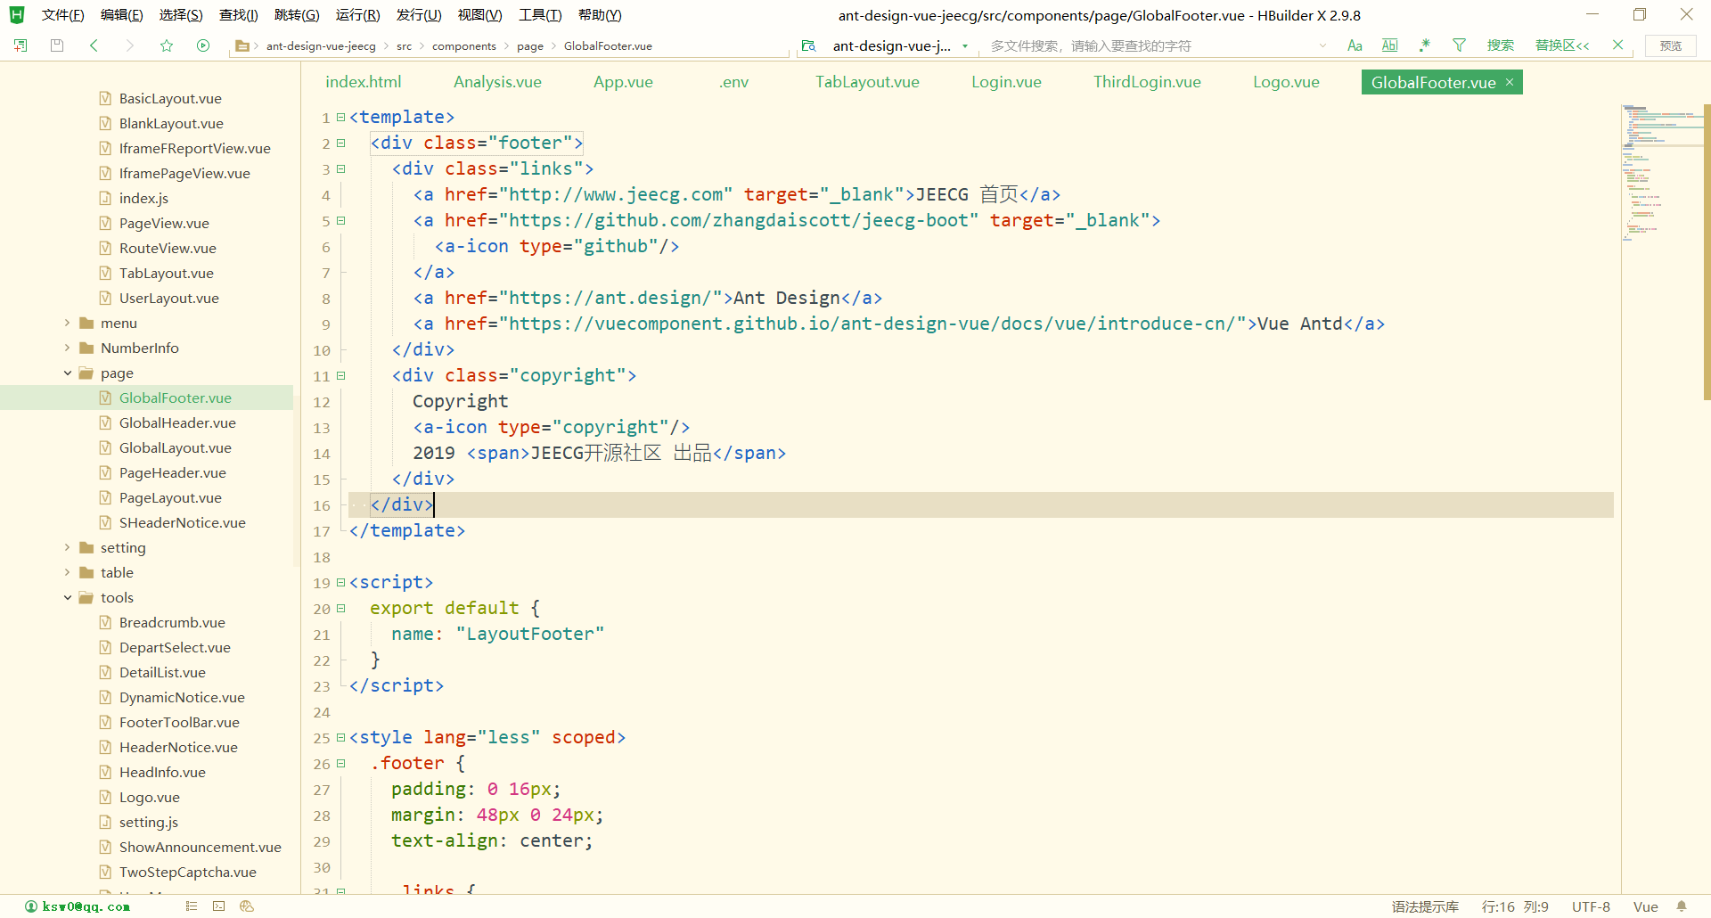The height and width of the screenshot is (918, 1711).
Task: Switch to the Analysis.vue tab
Action: tap(497, 82)
